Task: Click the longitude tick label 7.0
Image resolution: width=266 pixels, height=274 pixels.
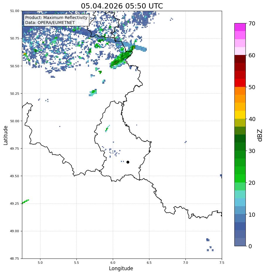Action: 186,263
